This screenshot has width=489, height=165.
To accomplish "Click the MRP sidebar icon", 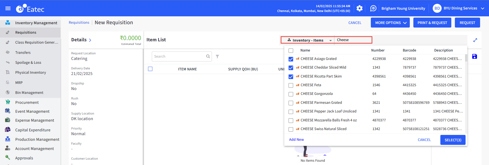I will pos(8,82).
